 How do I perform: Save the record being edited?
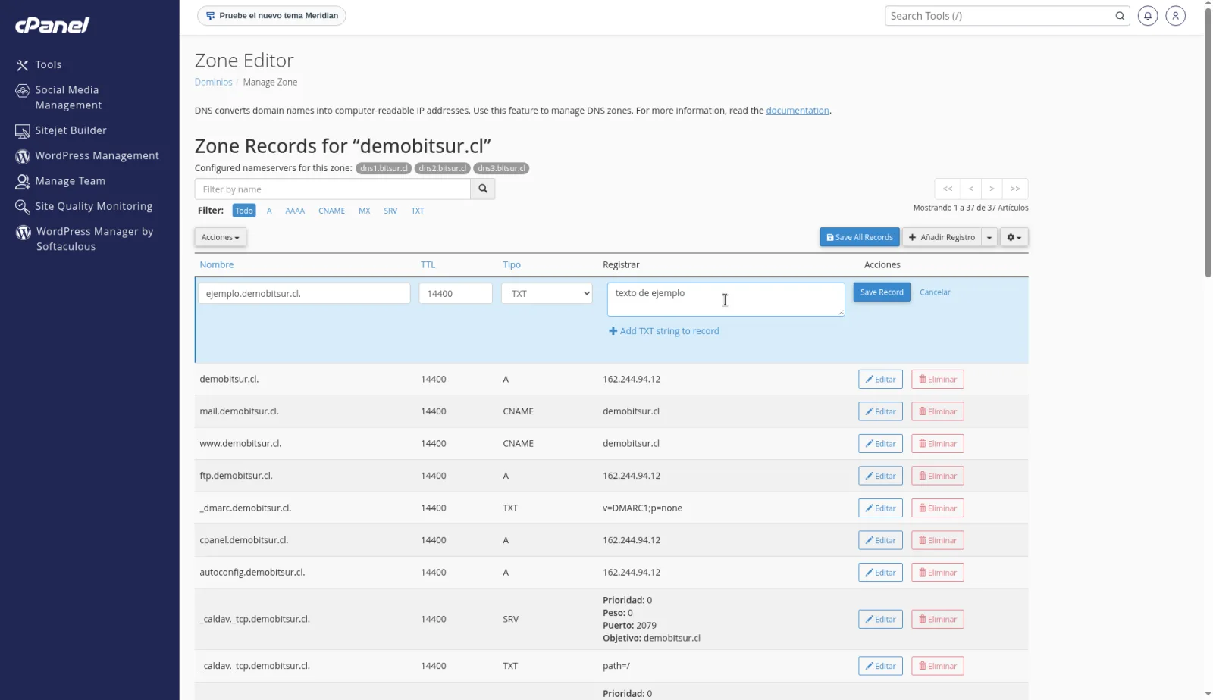[x=882, y=292]
